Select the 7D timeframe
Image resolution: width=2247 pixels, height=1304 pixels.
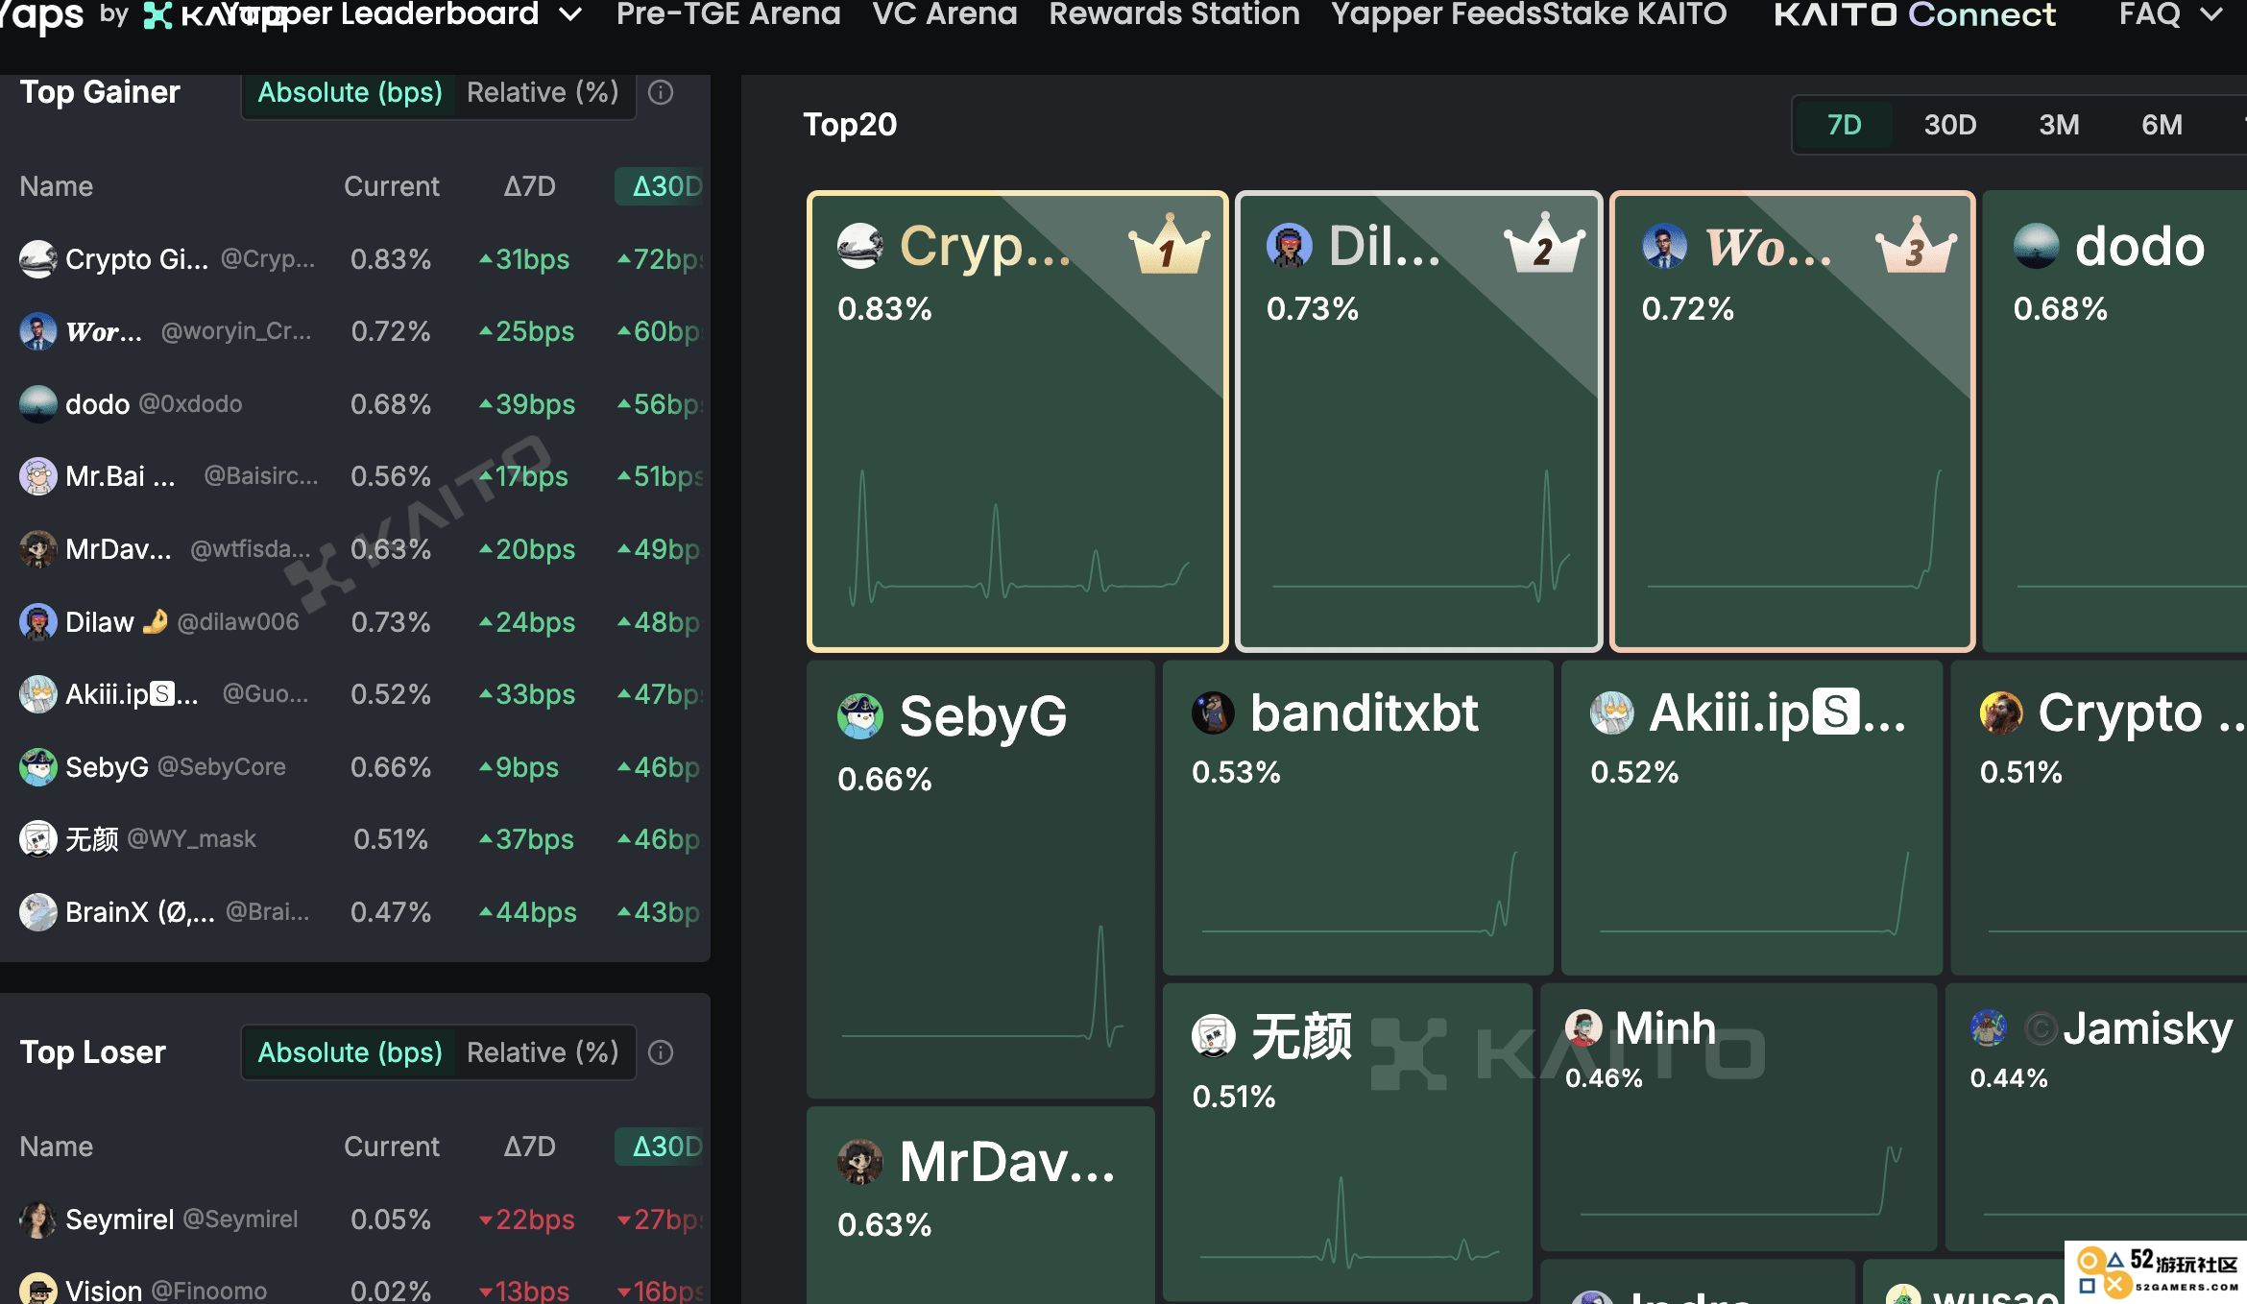coord(1844,125)
